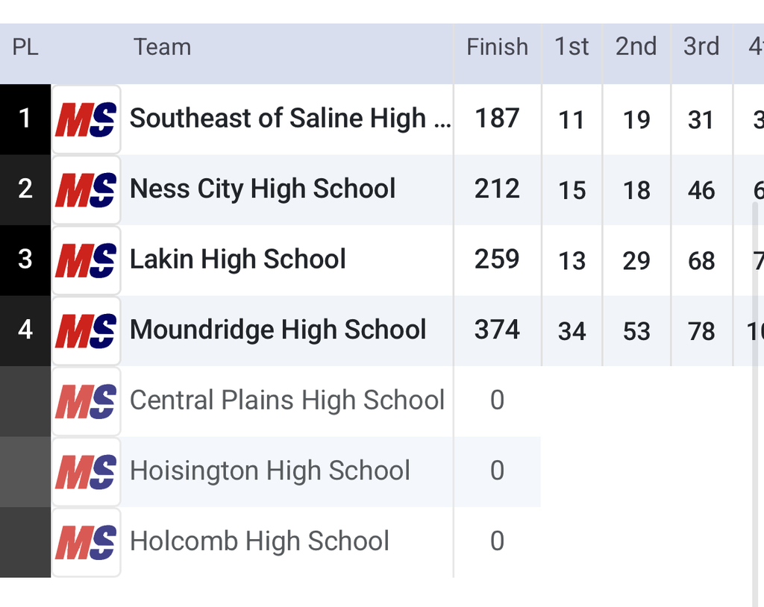Open Hoisington High School entry
Viewport: 764px width, 607px height.
point(269,471)
